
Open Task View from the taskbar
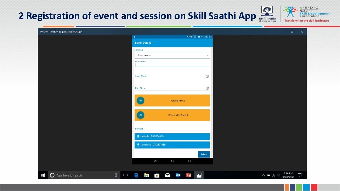125,175
